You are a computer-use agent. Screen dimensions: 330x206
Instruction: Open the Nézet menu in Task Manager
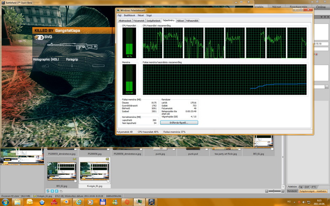(x=141, y=15)
